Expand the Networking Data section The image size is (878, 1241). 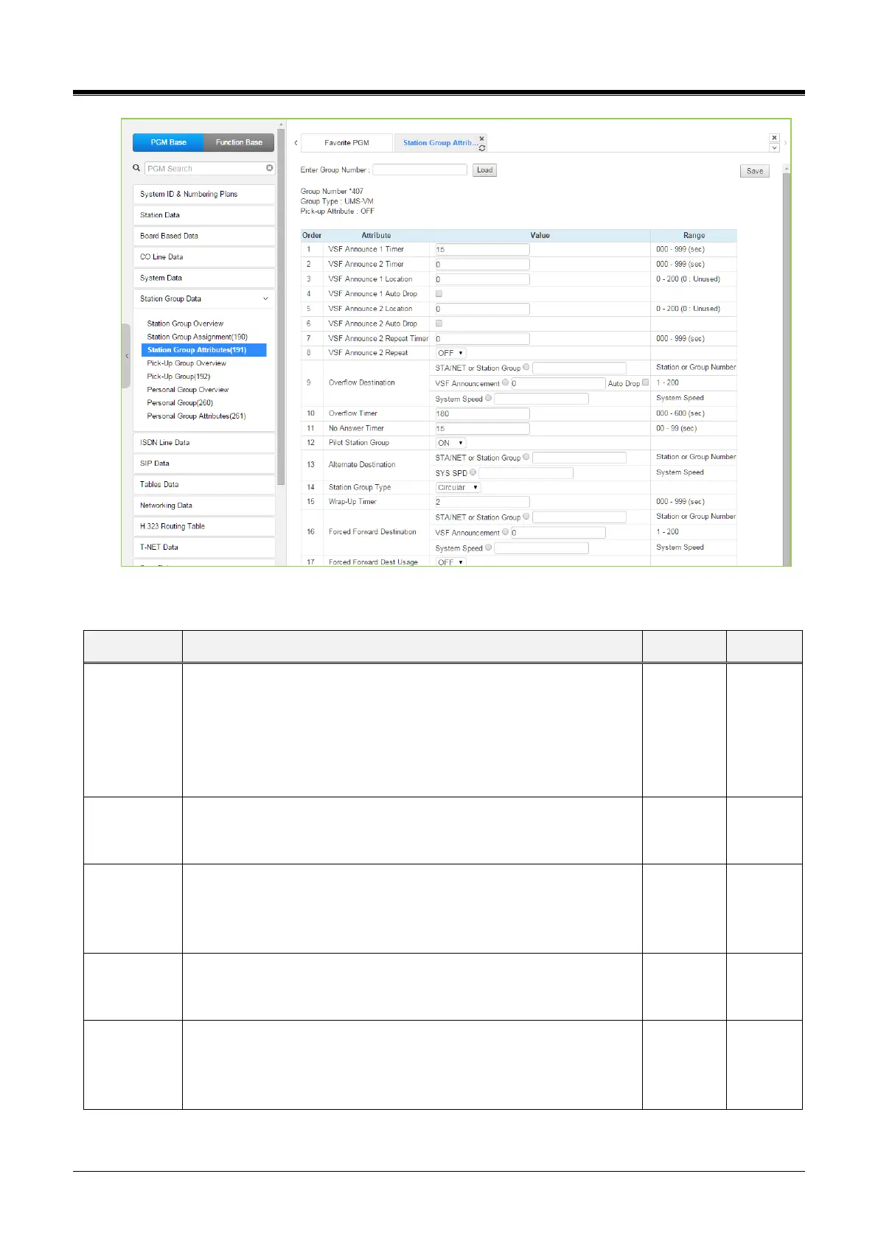pyautogui.click(x=203, y=506)
